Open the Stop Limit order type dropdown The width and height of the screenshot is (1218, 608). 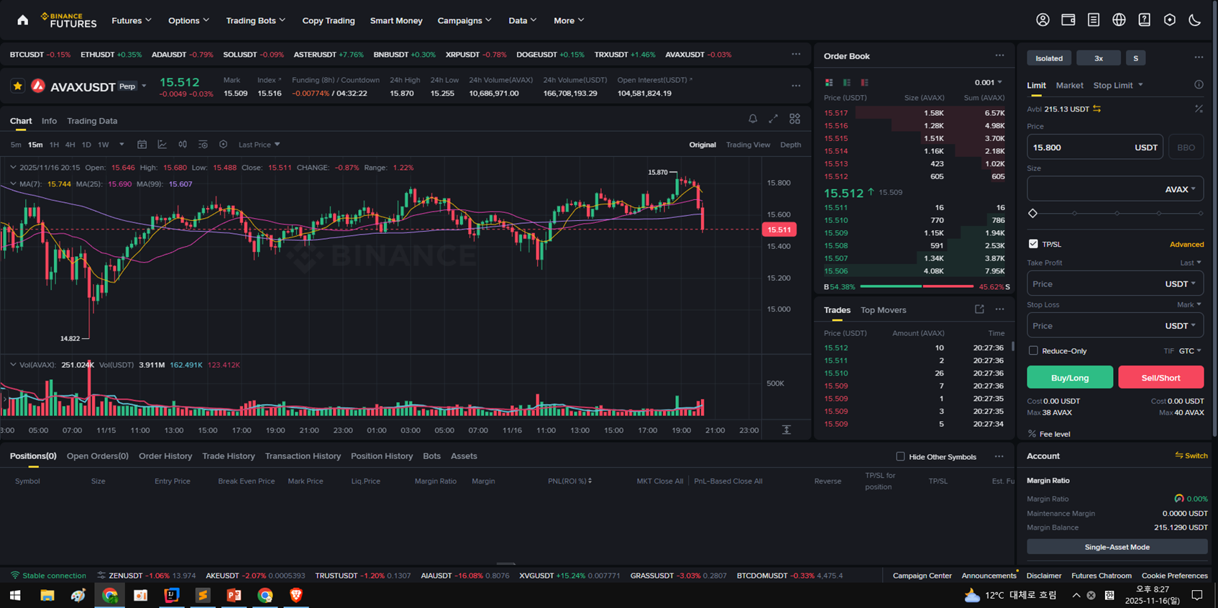tap(1118, 85)
